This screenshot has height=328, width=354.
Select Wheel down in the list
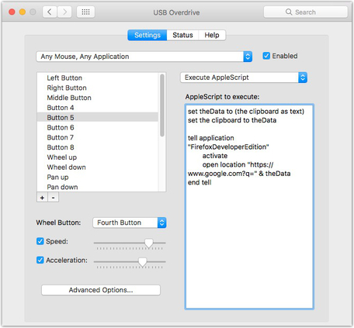coord(98,167)
